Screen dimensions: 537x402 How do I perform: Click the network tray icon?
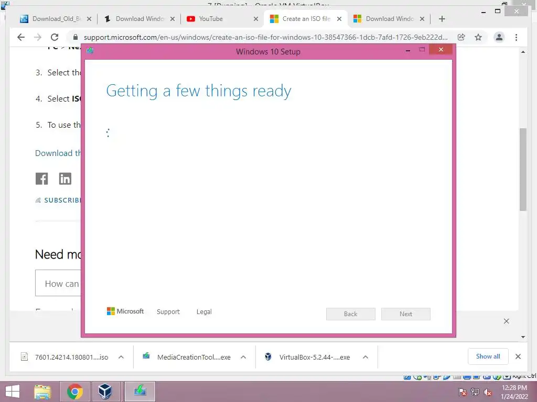[475, 393]
